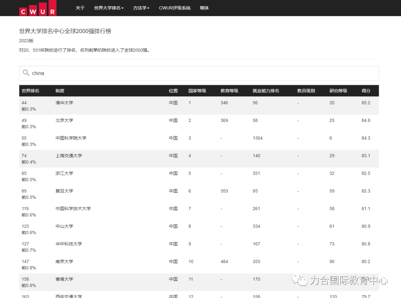Select 复旦大学 in the table
This screenshot has width=401, height=298.
pos(64,191)
